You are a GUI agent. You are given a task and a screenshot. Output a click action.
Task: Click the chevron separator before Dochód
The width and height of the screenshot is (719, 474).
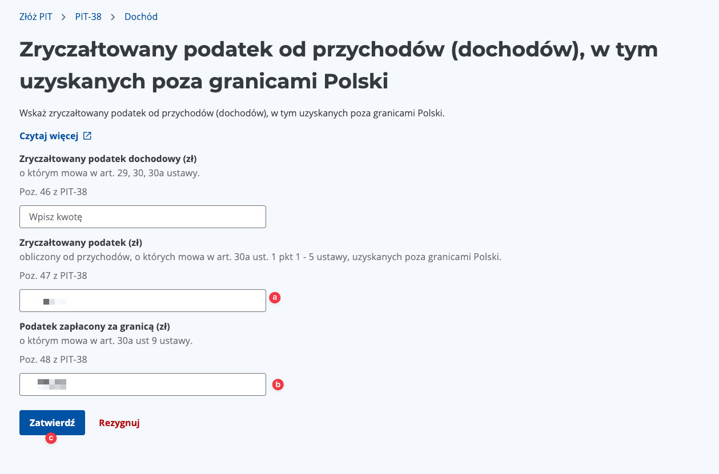tap(113, 17)
